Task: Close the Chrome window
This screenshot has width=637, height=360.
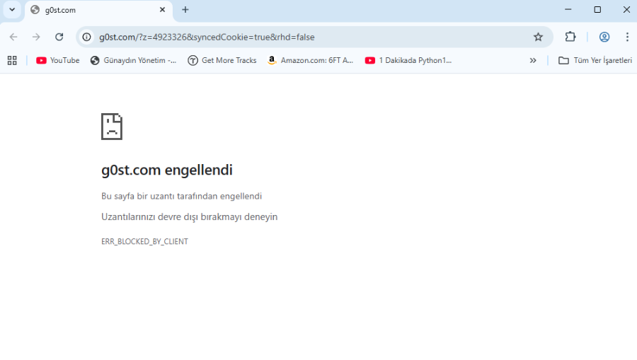Action: 626,9
